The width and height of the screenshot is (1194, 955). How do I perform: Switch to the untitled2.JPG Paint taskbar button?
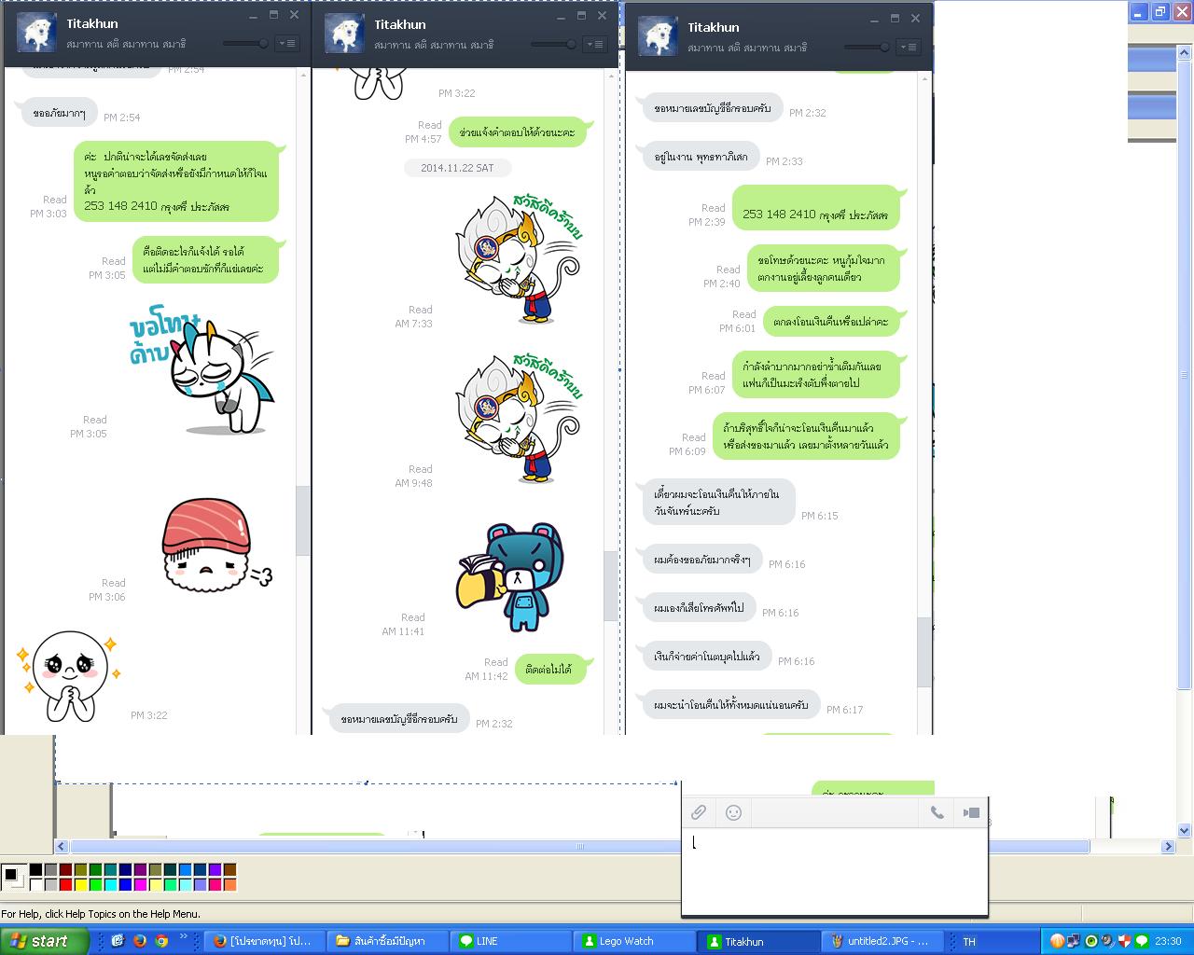coord(882,941)
